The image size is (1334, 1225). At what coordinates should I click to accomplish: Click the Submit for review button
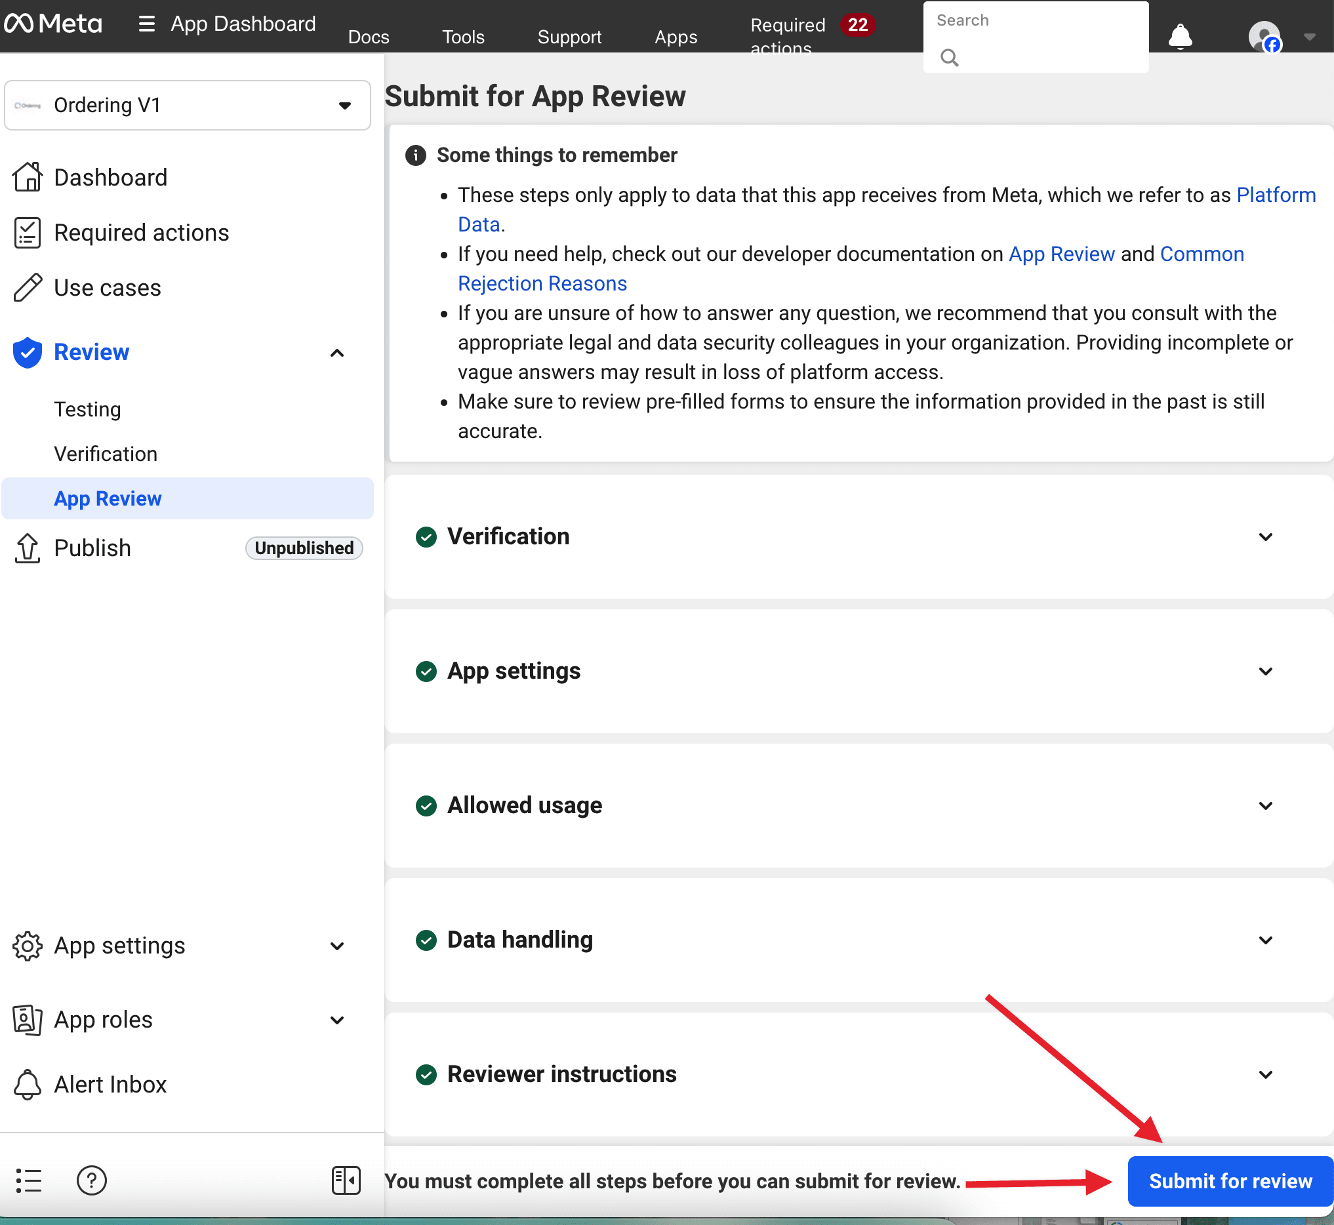(x=1230, y=1181)
